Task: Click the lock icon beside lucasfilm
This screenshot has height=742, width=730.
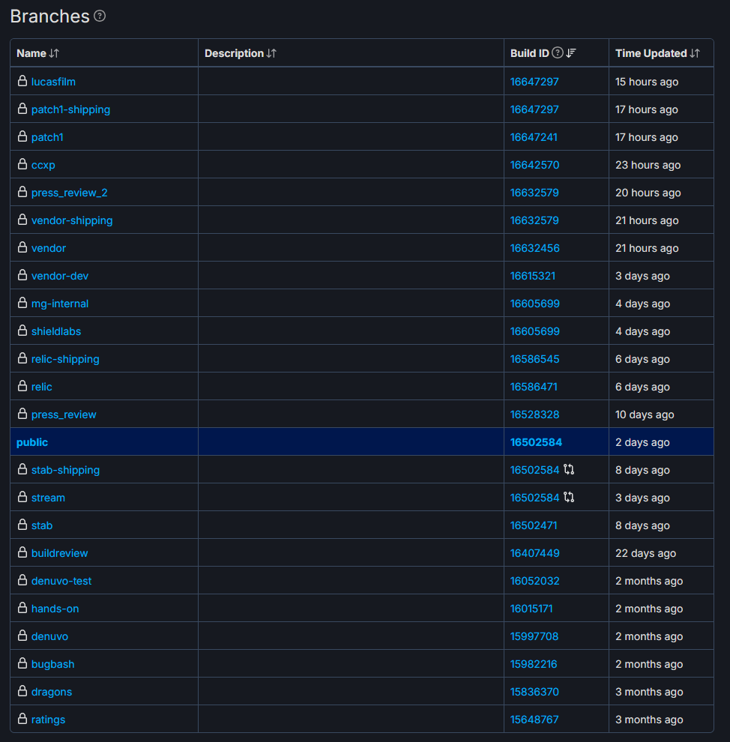Action: [x=21, y=81]
